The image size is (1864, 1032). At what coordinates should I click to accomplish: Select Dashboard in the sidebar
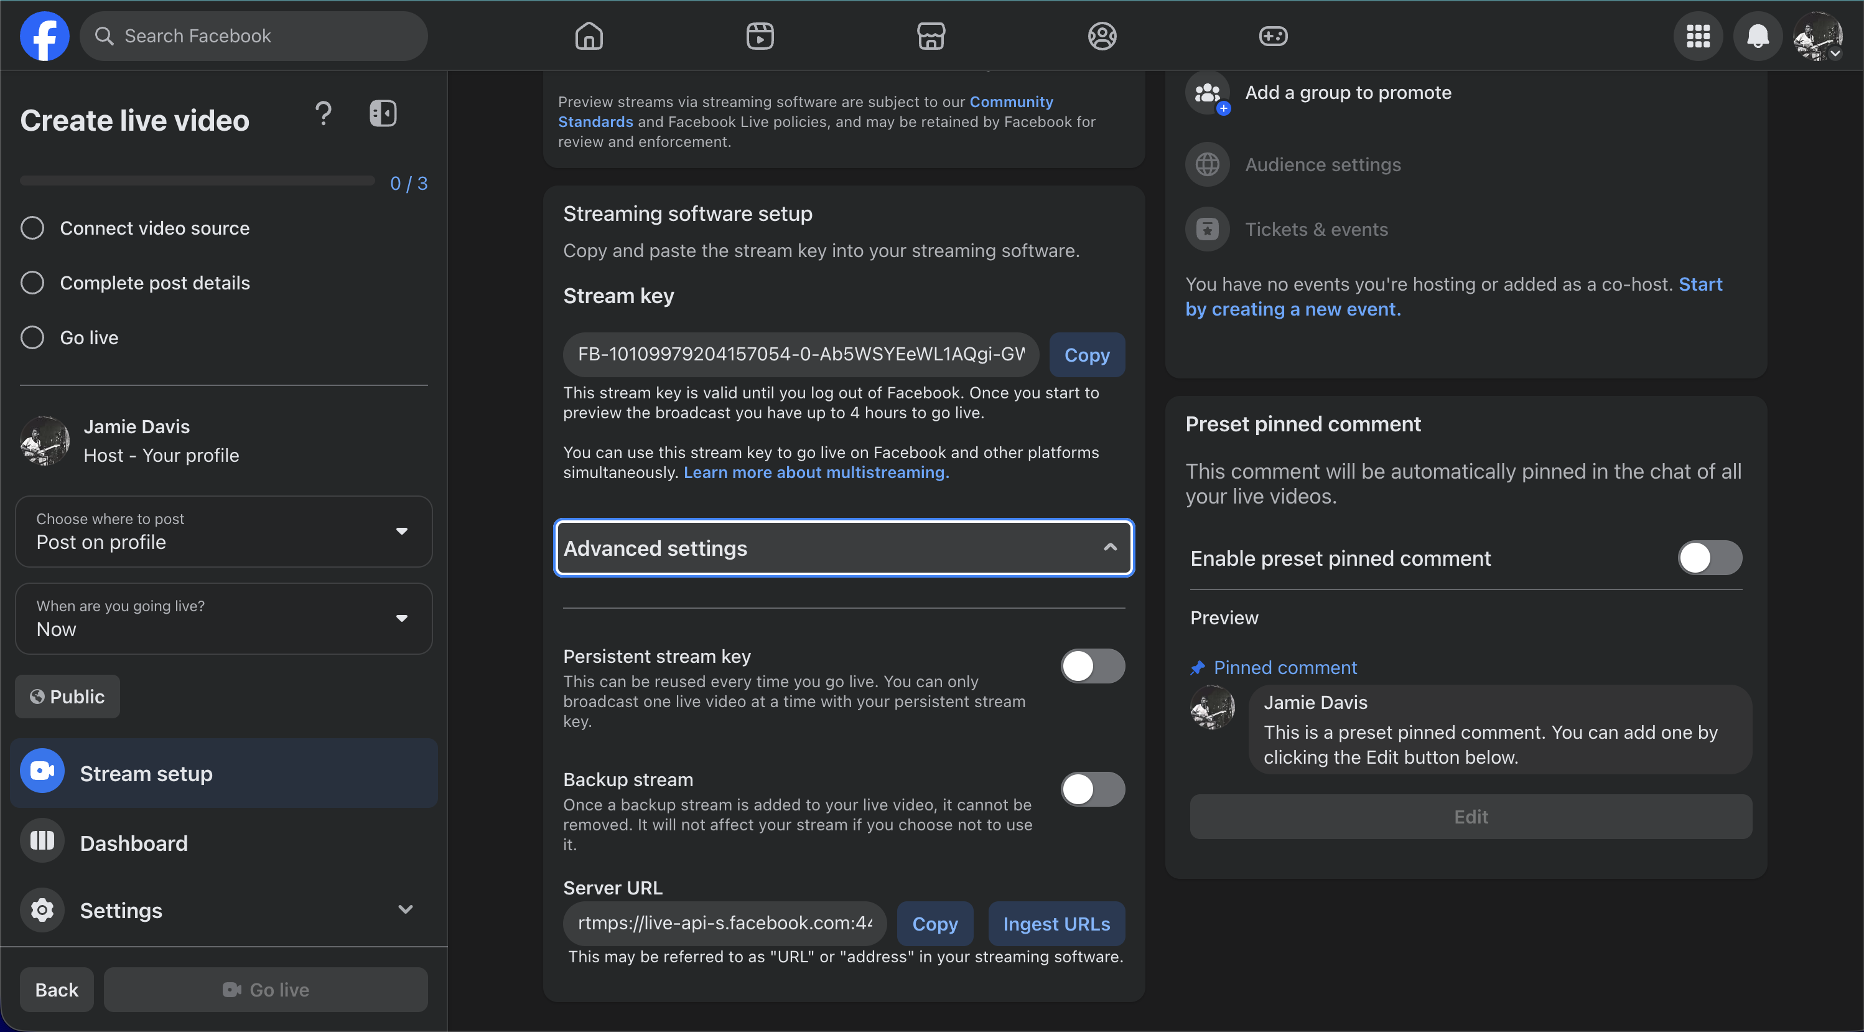pos(223,842)
